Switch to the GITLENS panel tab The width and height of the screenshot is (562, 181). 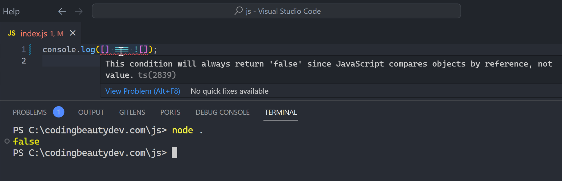click(132, 112)
